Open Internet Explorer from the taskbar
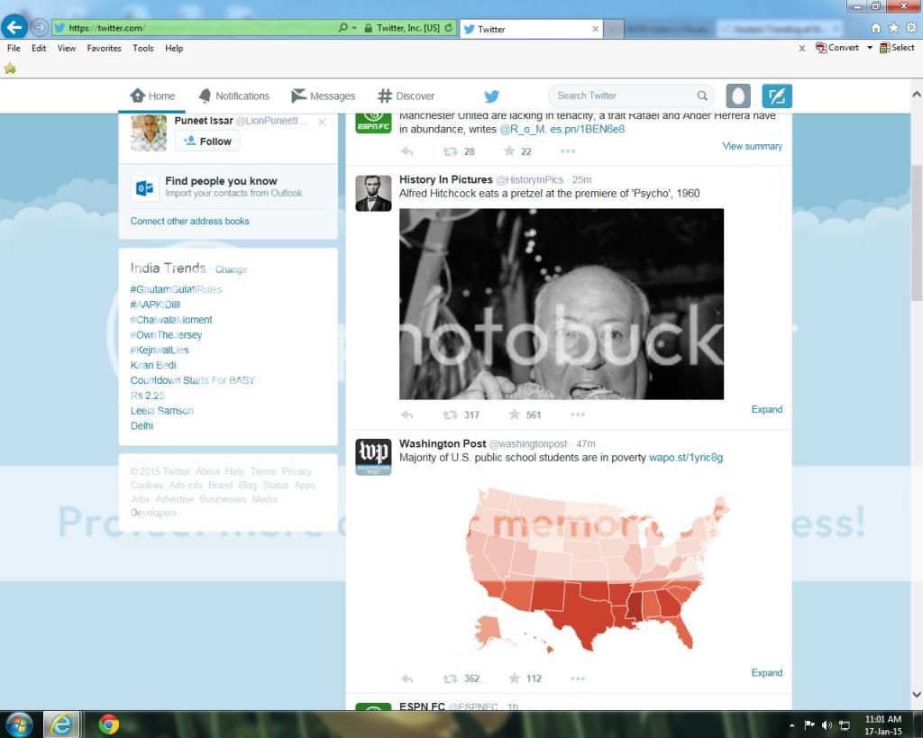The height and width of the screenshot is (738, 923). (62, 724)
